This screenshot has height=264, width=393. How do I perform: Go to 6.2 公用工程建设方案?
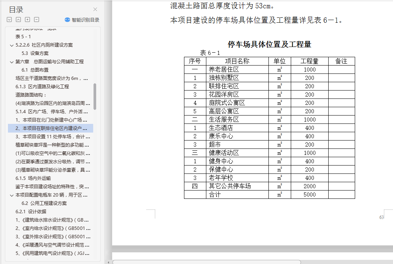point(44,203)
